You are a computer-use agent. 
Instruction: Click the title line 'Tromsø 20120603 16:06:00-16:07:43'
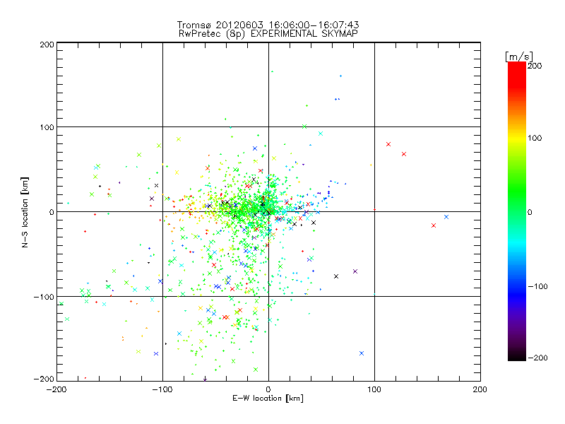(x=268, y=25)
